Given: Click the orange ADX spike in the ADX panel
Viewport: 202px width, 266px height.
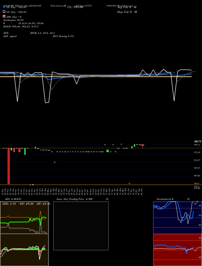Looking at the screenshot, I should click(40, 214).
